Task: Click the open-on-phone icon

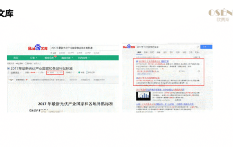Action: [87, 72]
